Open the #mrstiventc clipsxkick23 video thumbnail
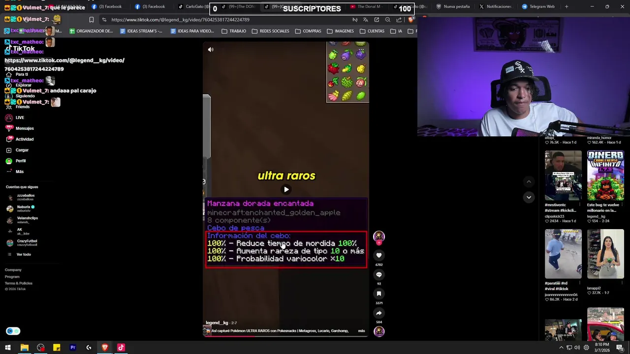Screen dimensions: 630x354 click(563, 176)
